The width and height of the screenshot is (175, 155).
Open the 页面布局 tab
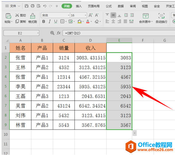tap(94, 6)
